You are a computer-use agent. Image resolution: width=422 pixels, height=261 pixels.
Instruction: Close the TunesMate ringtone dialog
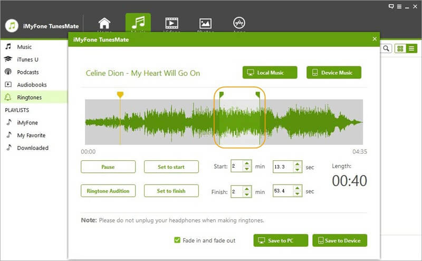(375, 39)
